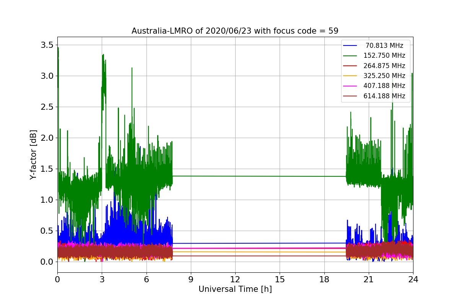Select the 264.875 MHz legend label
Screen dimensions: 459x306
click(384, 66)
